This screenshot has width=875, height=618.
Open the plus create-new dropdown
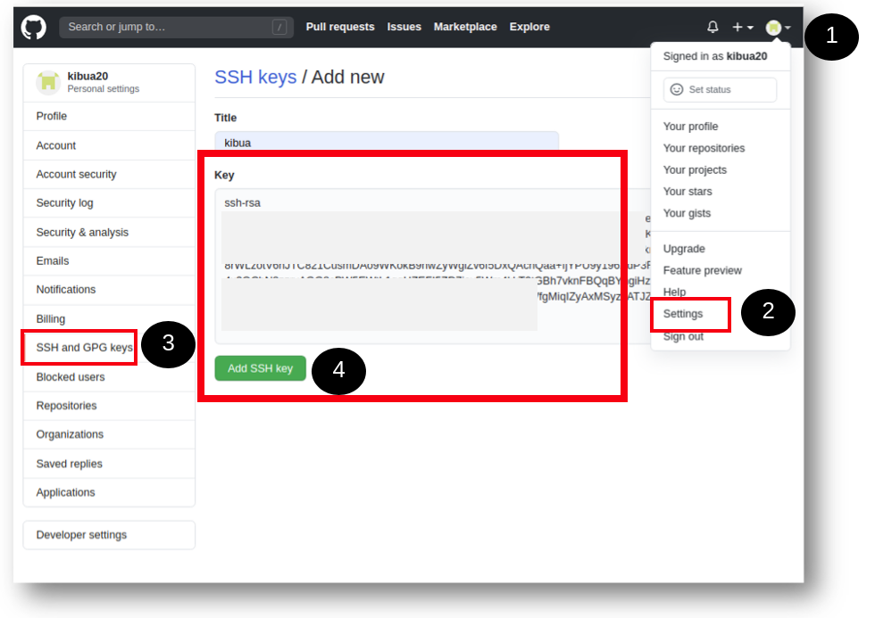click(x=743, y=27)
